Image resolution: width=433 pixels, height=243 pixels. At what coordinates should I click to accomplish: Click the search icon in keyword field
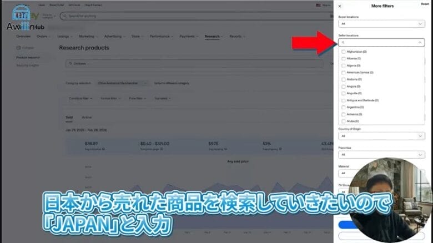71,63
